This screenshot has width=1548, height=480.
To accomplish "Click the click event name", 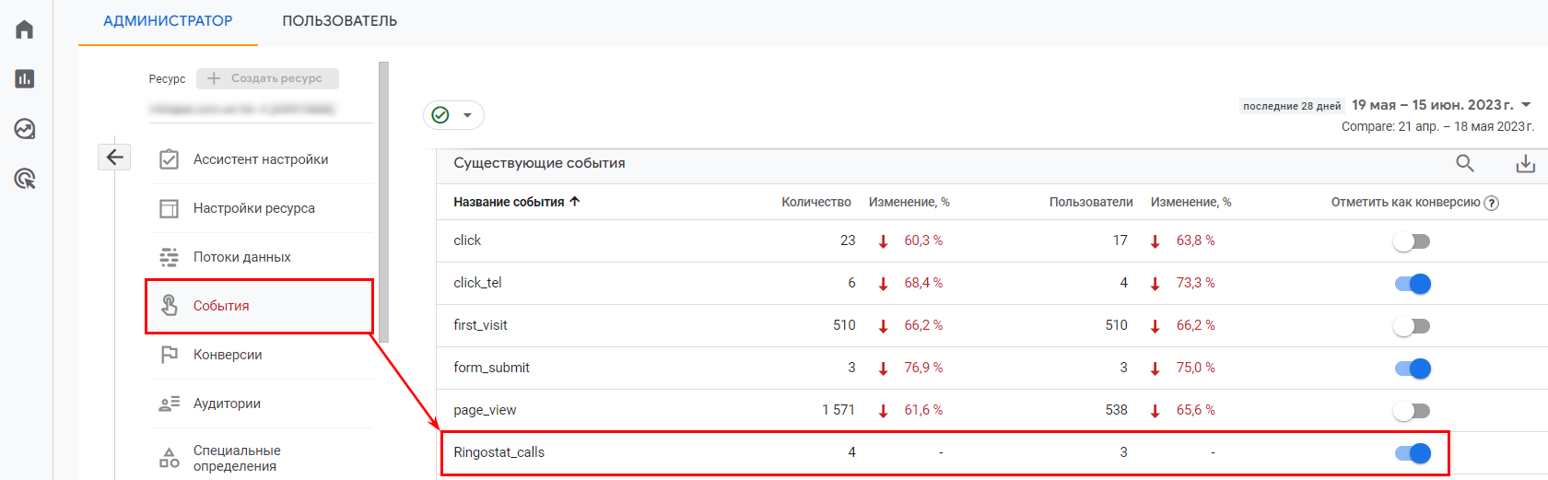I will tap(467, 240).
